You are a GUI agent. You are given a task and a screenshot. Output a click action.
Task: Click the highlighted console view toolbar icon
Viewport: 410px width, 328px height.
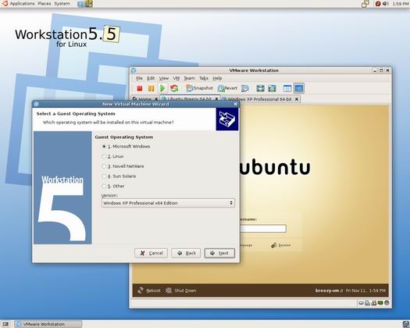(299, 88)
